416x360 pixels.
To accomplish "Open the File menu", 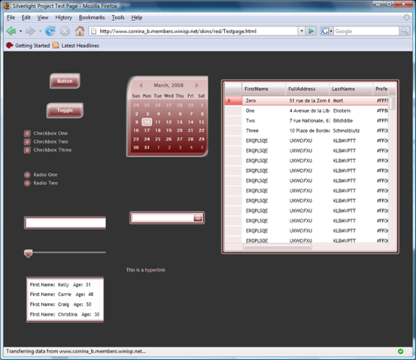I will click(11, 17).
